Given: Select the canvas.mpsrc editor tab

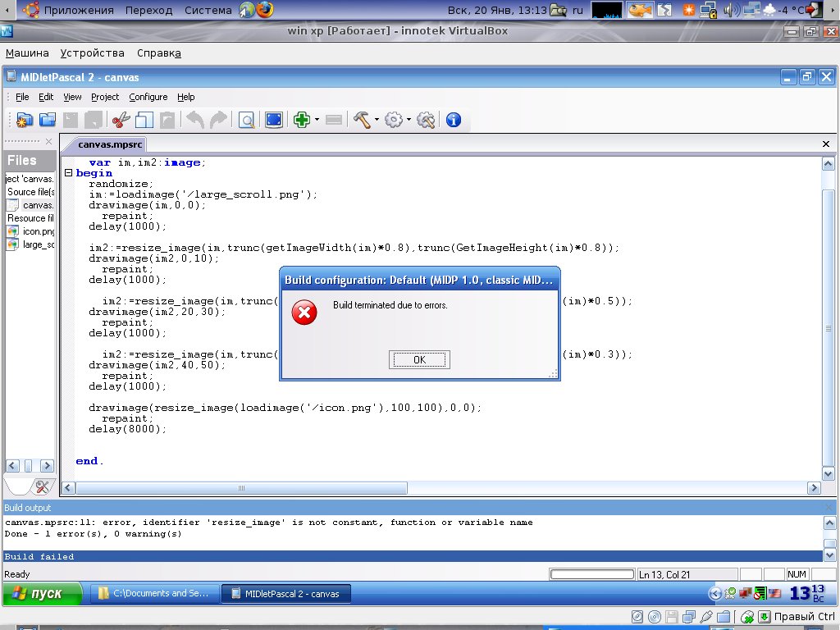Looking at the screenshot, I should (109, 144).
